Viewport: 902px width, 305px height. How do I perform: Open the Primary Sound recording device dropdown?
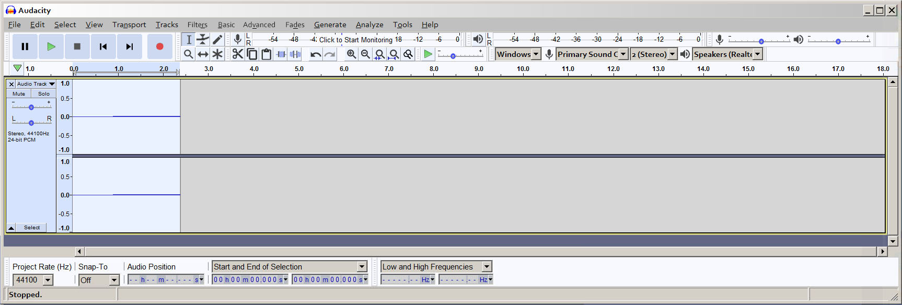point(592,54)
